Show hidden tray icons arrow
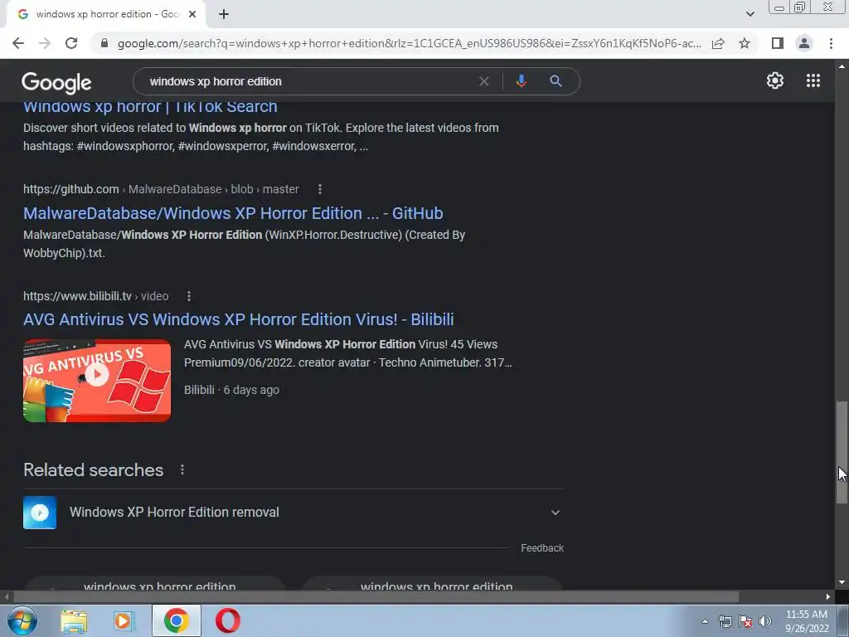Image resolution: width=849 pixels, height=637 pixels. 705,621
